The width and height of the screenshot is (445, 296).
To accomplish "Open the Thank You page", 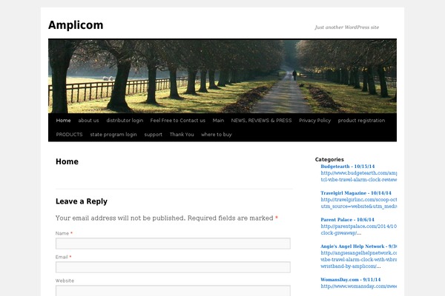I will tap(182, 134).
